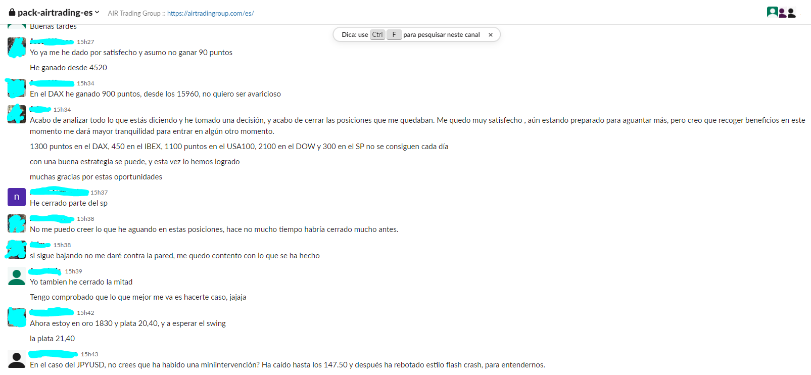The image size is (811, 375).
Task: Click the Ctrl key in the search tip
Action: (377, 35)
